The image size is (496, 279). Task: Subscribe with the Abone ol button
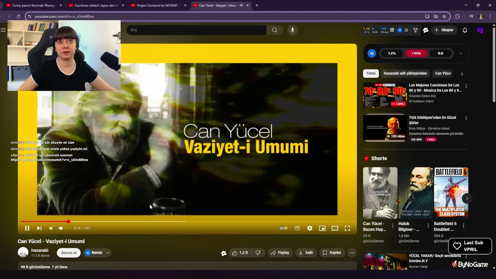(x=69, y=253)
